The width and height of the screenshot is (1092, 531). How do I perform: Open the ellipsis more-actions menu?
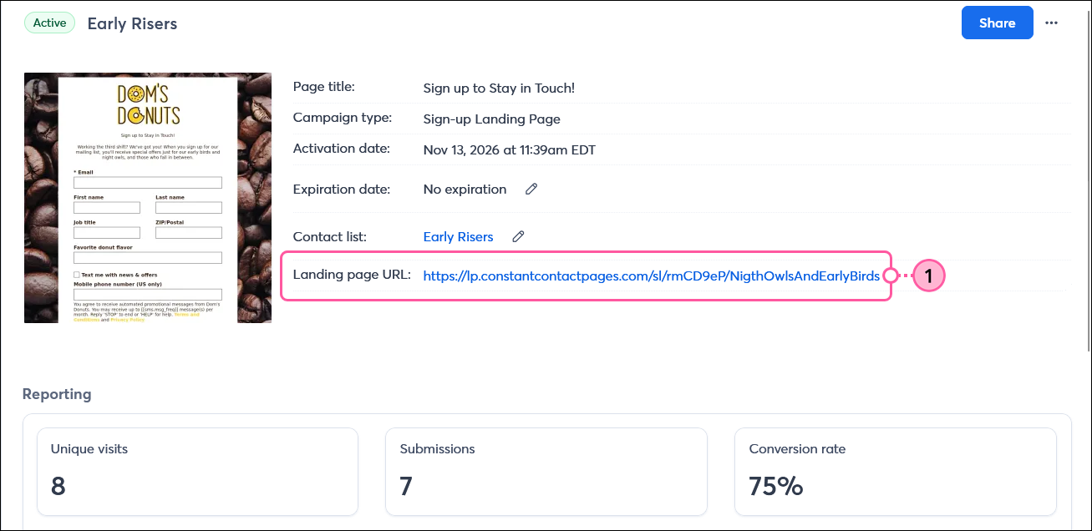pyautogui.click(x=1051, y=23)
